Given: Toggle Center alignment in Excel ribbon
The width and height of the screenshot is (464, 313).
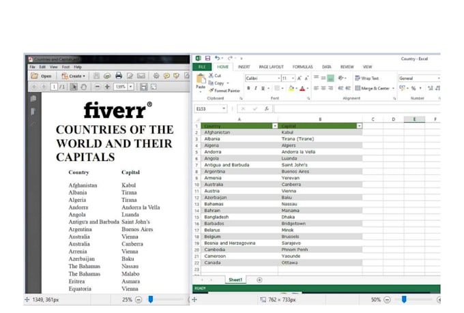Looking at the screenshot, I should 323,88.
